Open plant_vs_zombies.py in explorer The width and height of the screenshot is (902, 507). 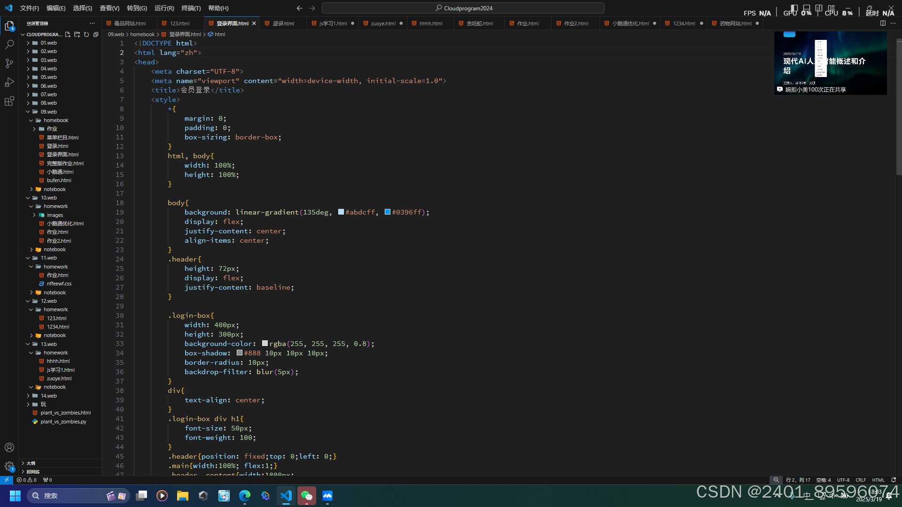coord(63,422)
